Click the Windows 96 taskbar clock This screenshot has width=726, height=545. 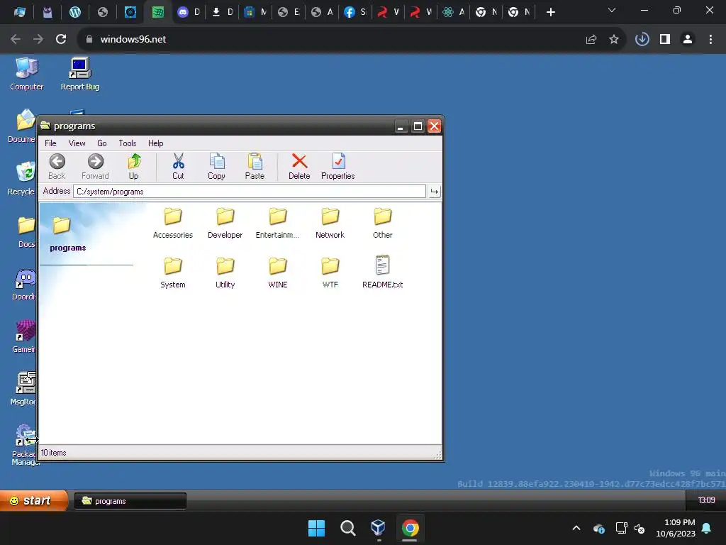[706, 500]
